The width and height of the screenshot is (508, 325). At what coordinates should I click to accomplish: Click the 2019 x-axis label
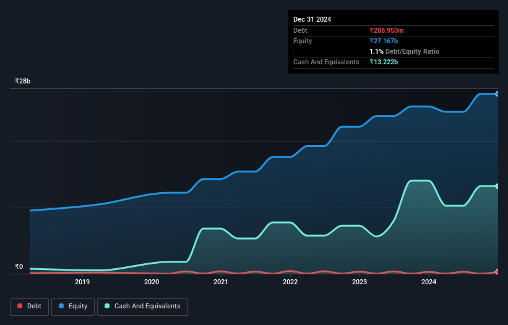82,282
